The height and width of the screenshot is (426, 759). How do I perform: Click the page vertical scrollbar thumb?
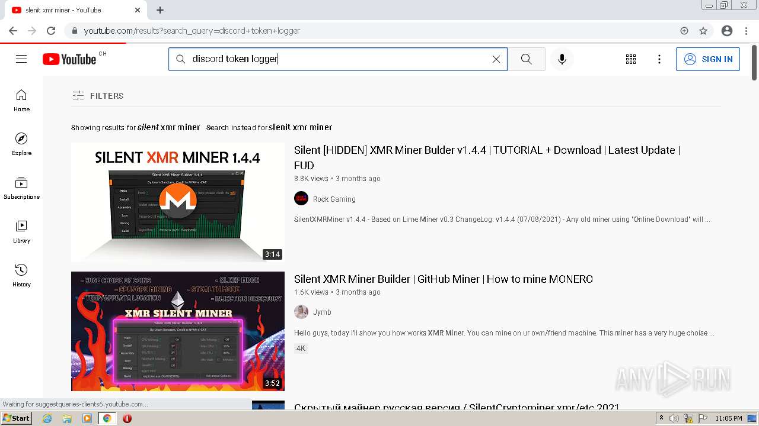[x=754, y=63]
